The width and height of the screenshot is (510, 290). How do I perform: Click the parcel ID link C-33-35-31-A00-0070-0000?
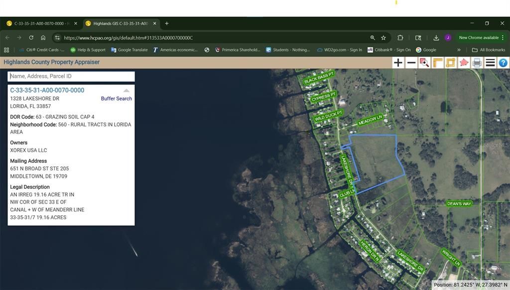coord(47,90)
